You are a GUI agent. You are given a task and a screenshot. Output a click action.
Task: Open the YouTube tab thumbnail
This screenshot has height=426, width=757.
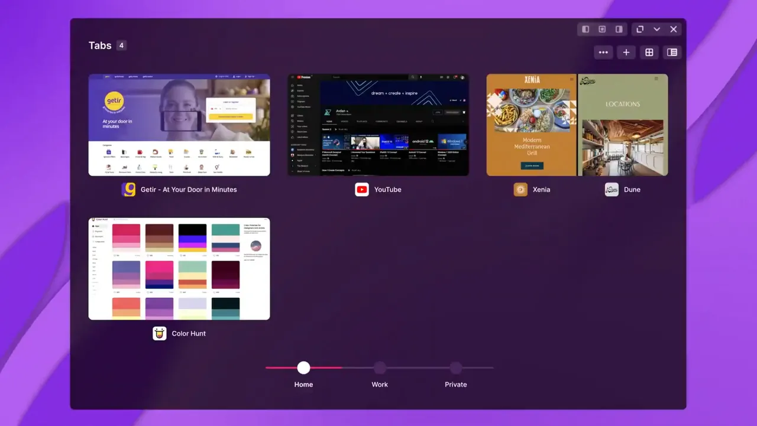click(378, 125)
